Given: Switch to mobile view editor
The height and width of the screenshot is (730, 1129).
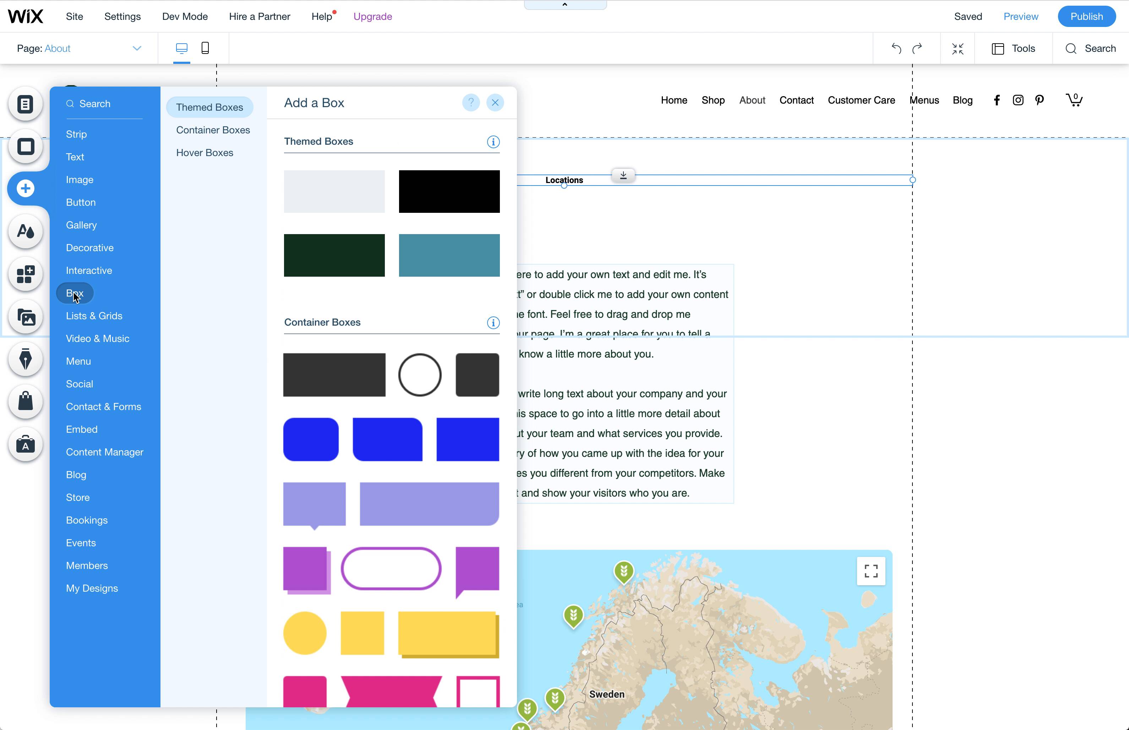Looking at the screenshot, I should coord(205,48).
